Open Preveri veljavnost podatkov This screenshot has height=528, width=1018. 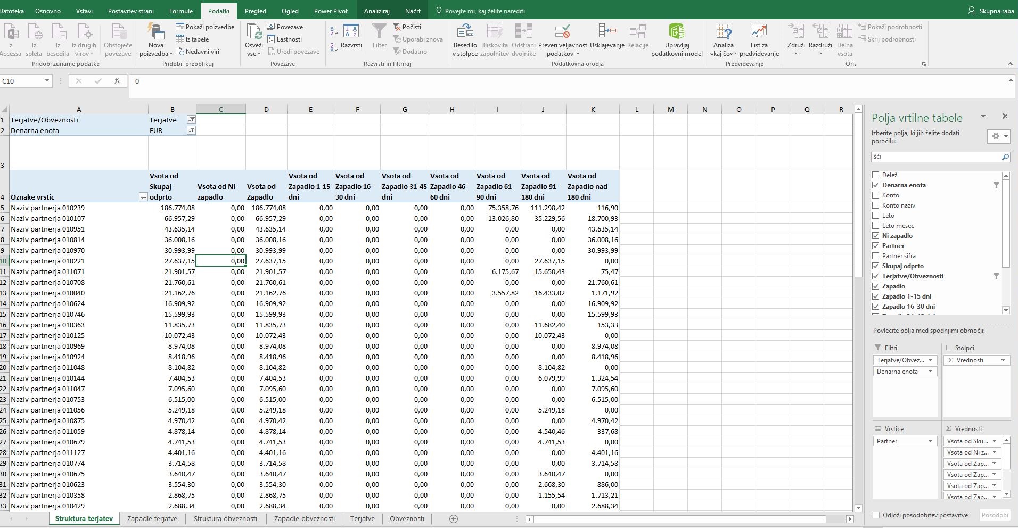coord(562,40)
